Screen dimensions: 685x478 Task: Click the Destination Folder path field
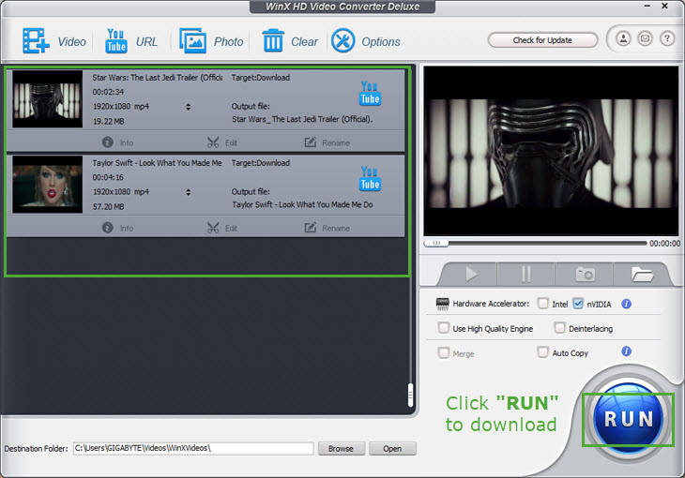(x=193, y=448)
